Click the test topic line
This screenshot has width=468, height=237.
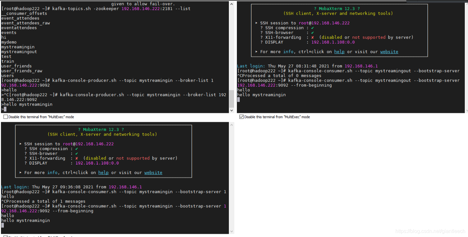(x=6, y=56)
